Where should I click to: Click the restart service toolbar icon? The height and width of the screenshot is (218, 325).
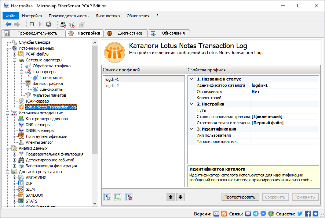click(x=49, y=24)
